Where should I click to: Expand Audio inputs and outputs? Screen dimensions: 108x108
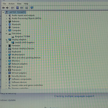coord(6,16)
